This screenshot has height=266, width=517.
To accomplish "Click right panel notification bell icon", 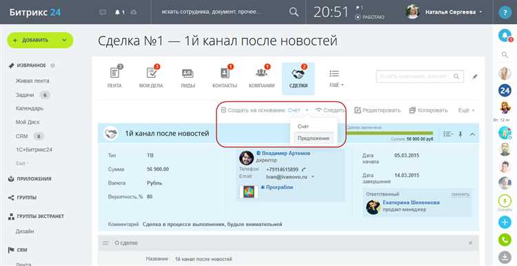I will pyautogui.click(x=505, y=36).
